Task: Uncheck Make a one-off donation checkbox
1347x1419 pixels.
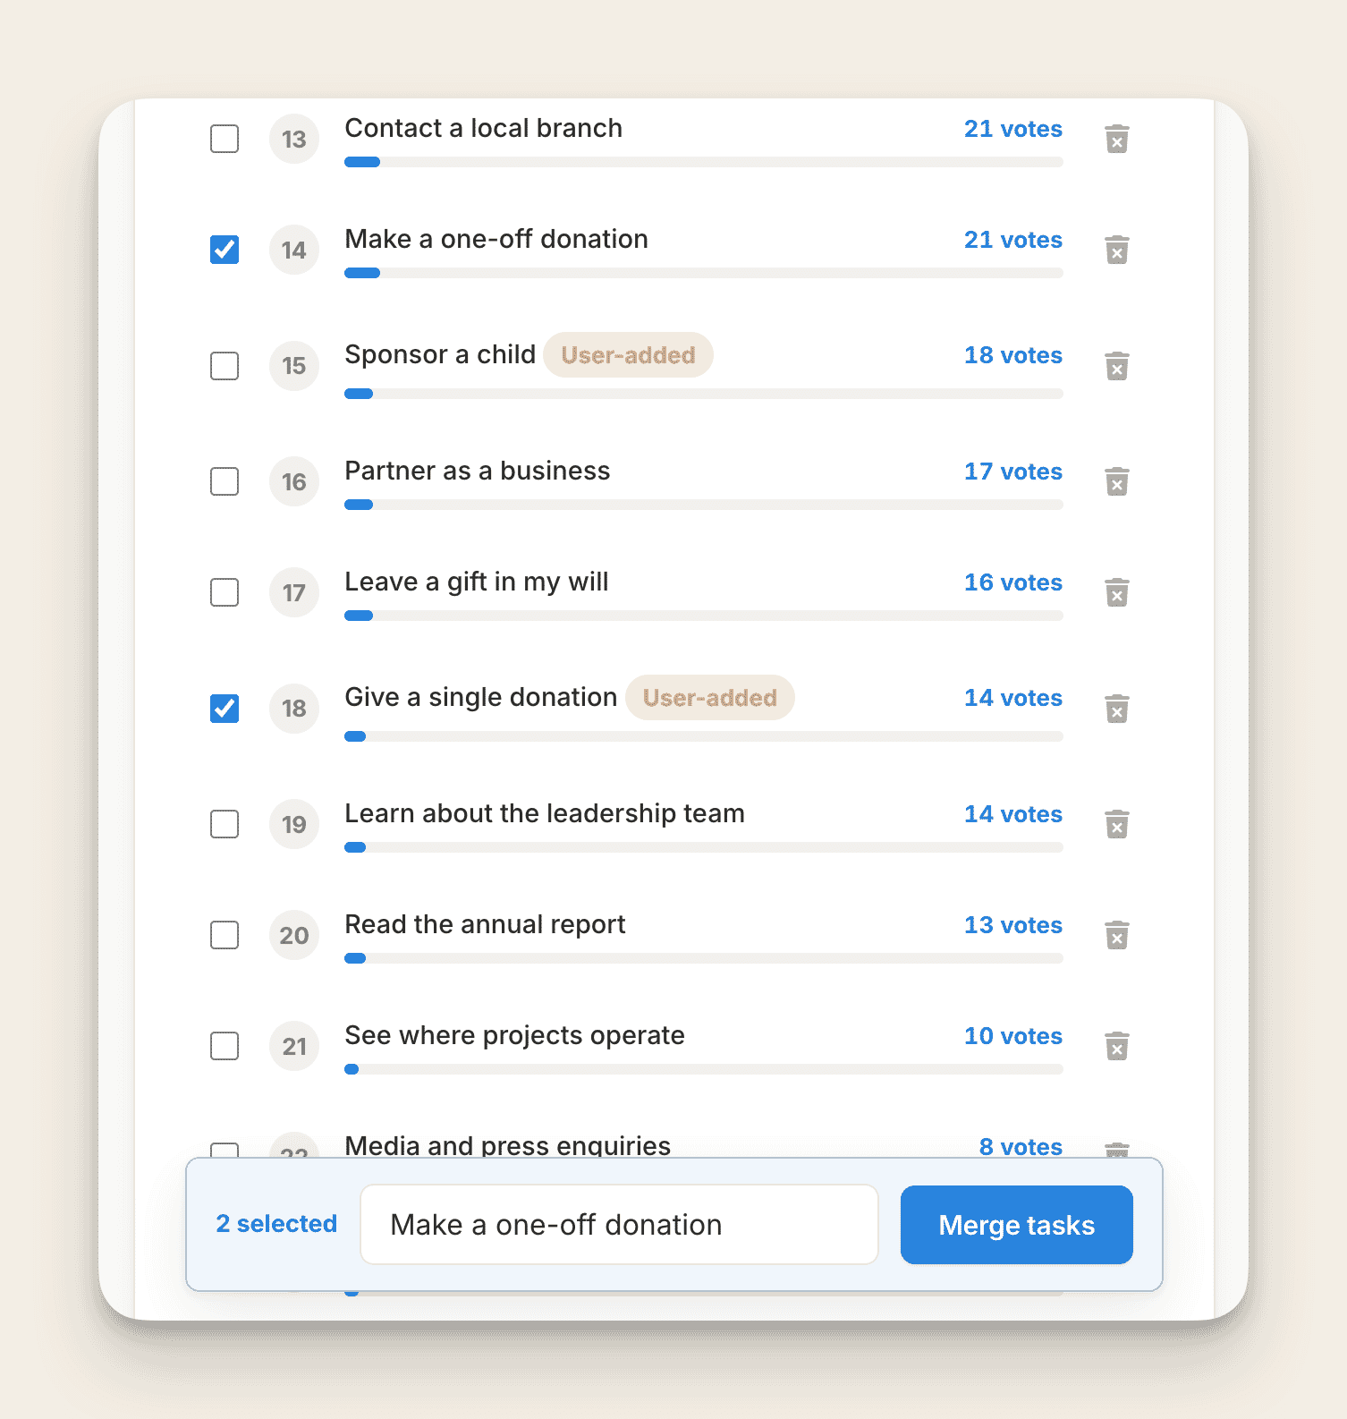Action: pos(224,250)
